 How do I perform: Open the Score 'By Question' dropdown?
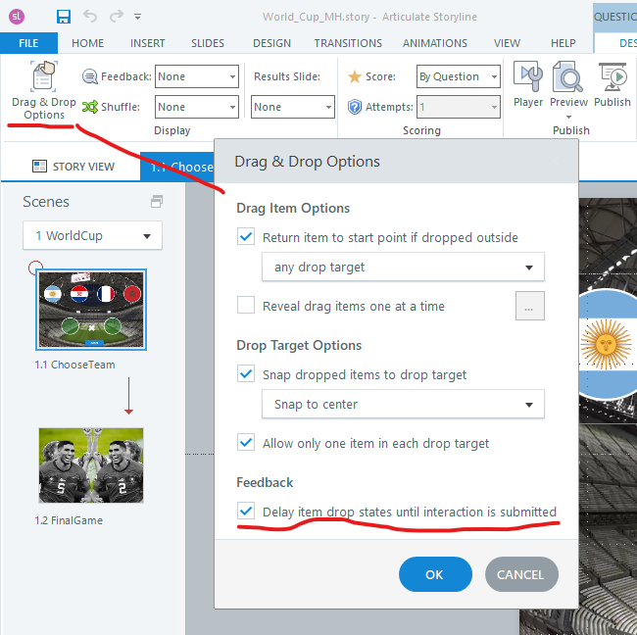[x=458, y=76]
